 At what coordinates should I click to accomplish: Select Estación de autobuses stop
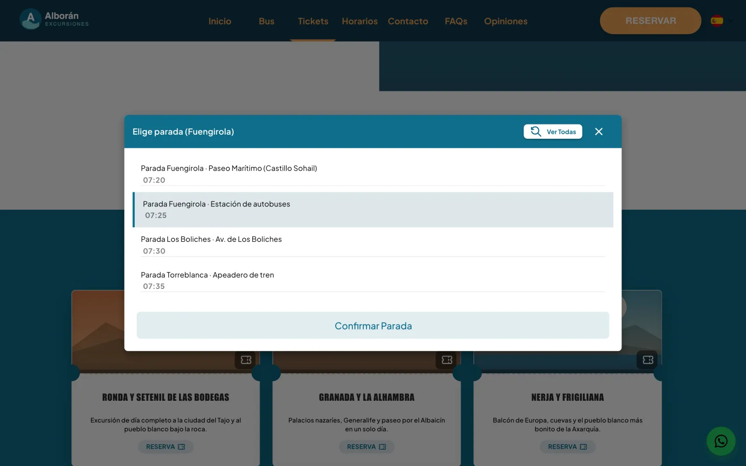tap(373, 210)
